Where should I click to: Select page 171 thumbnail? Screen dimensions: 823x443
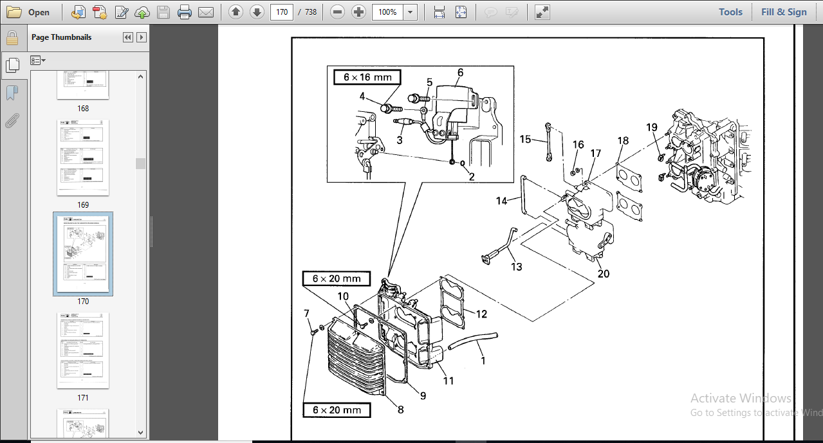tap(83, 350)
